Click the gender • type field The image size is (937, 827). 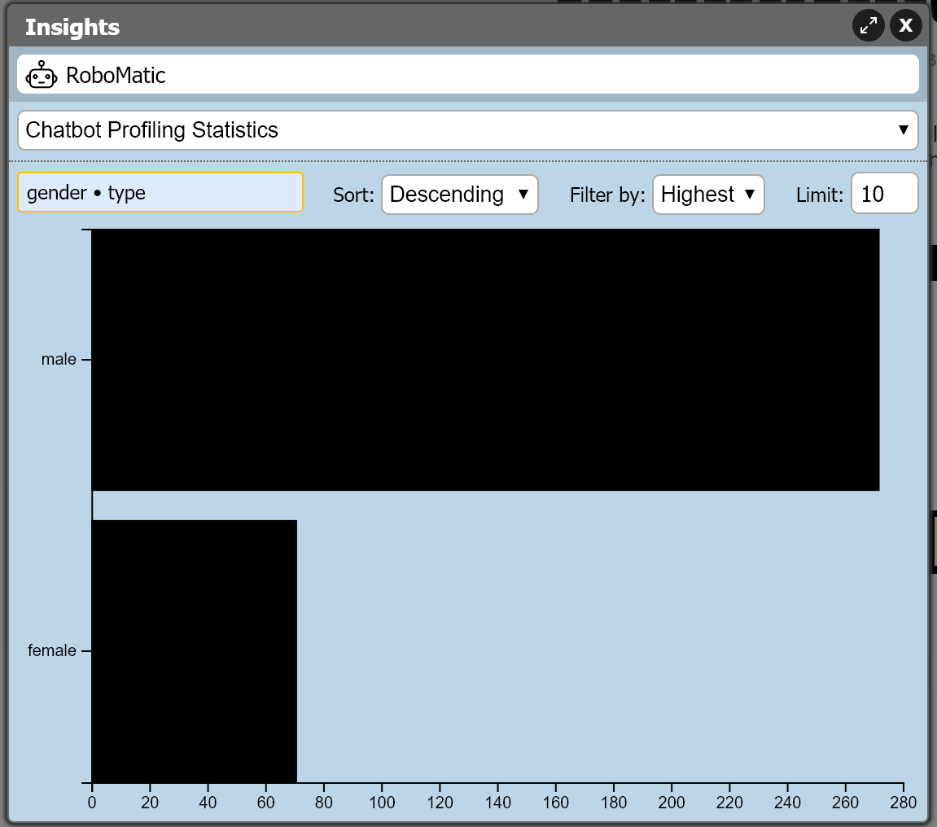coord(160,192)
